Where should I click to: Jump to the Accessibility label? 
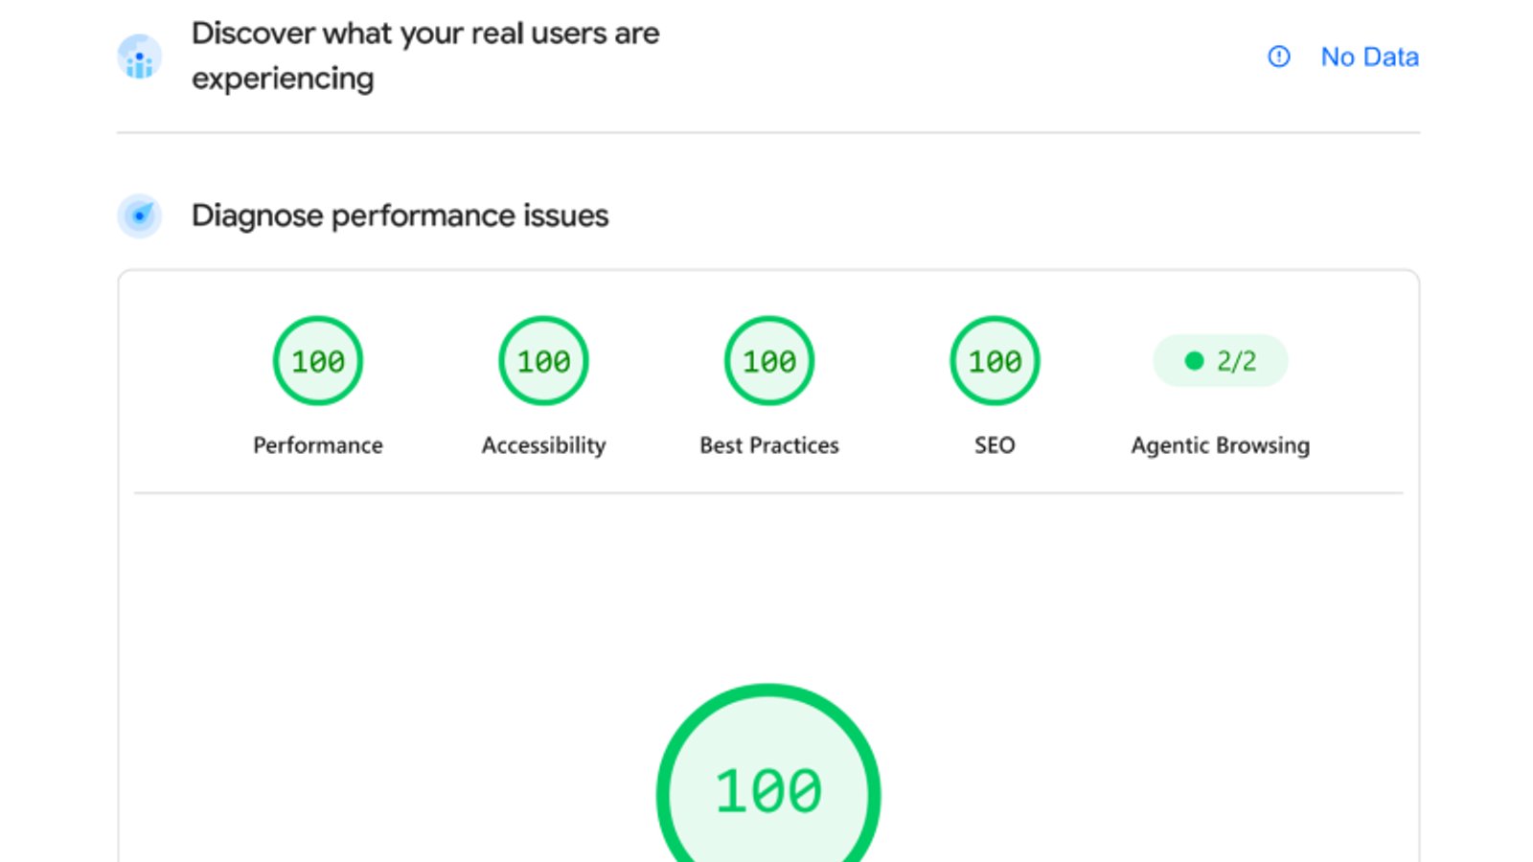[x=544, y=445]
